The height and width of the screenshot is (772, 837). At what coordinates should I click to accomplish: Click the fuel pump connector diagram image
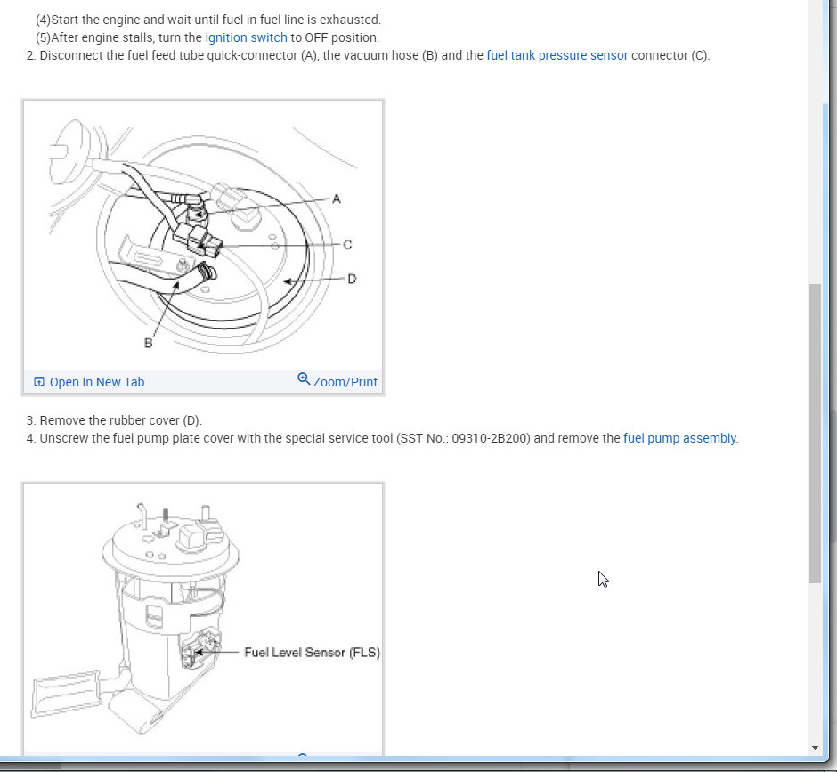[x=203, y=235]
